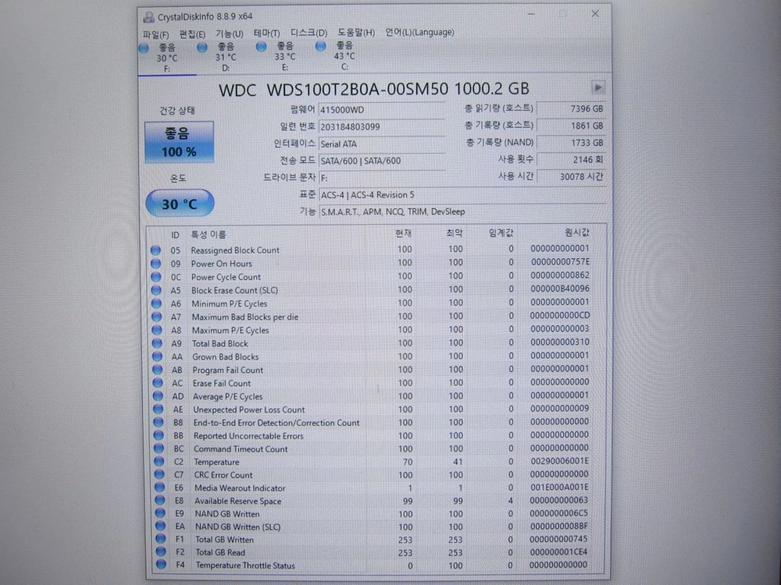This screenshot has width=781, height=585.
Task: Click the status icon for Program Fail Count
Action: click(158, 370)
